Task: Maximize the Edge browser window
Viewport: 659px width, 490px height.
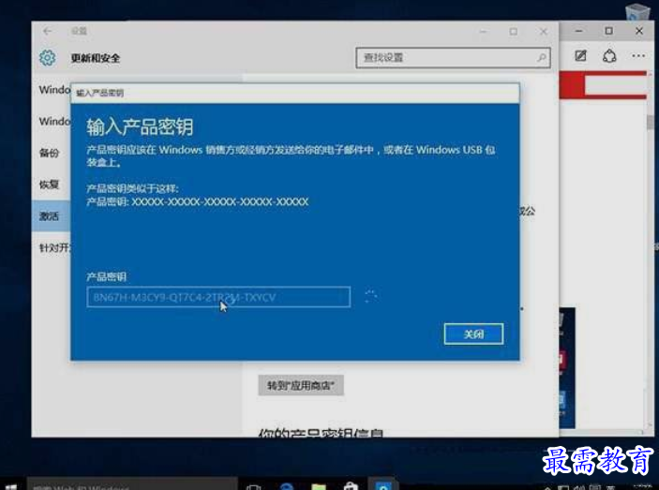Action: [x=608, y=31]
